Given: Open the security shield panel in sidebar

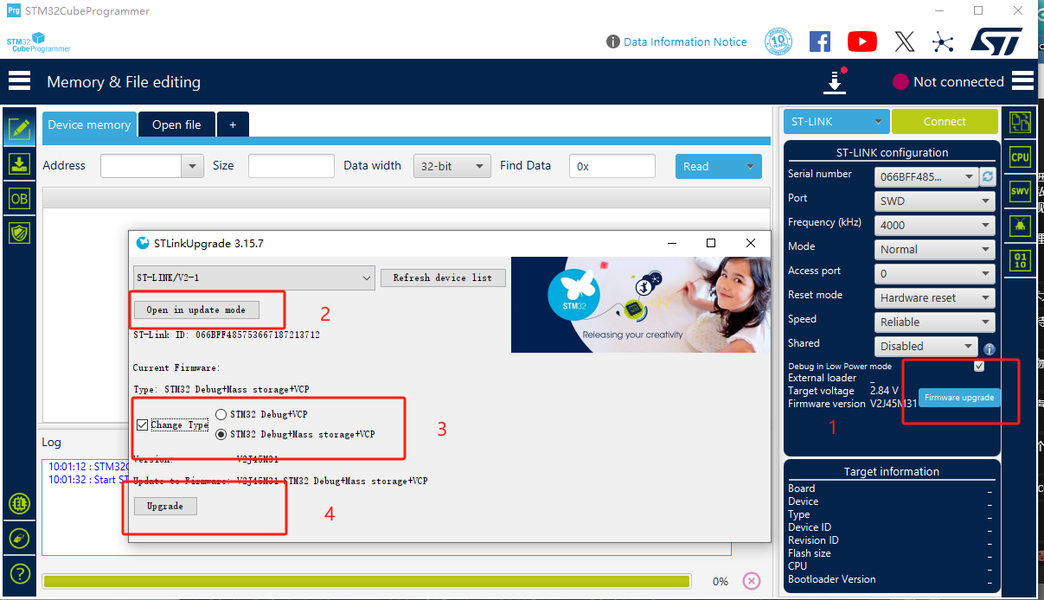Looking at the screenshot, I should 19,233.
